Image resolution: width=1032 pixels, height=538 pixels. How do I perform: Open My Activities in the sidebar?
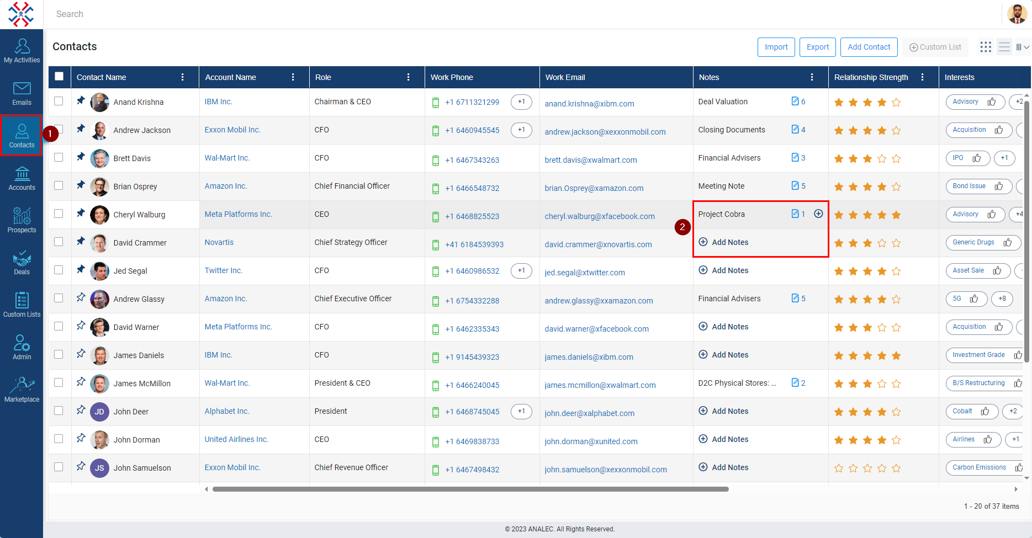[x=22, y=51]
